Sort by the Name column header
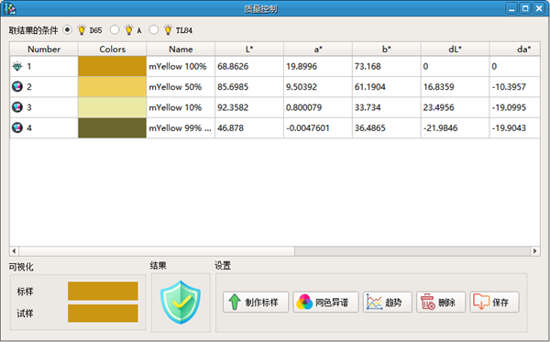 click(x=181, y=50)
